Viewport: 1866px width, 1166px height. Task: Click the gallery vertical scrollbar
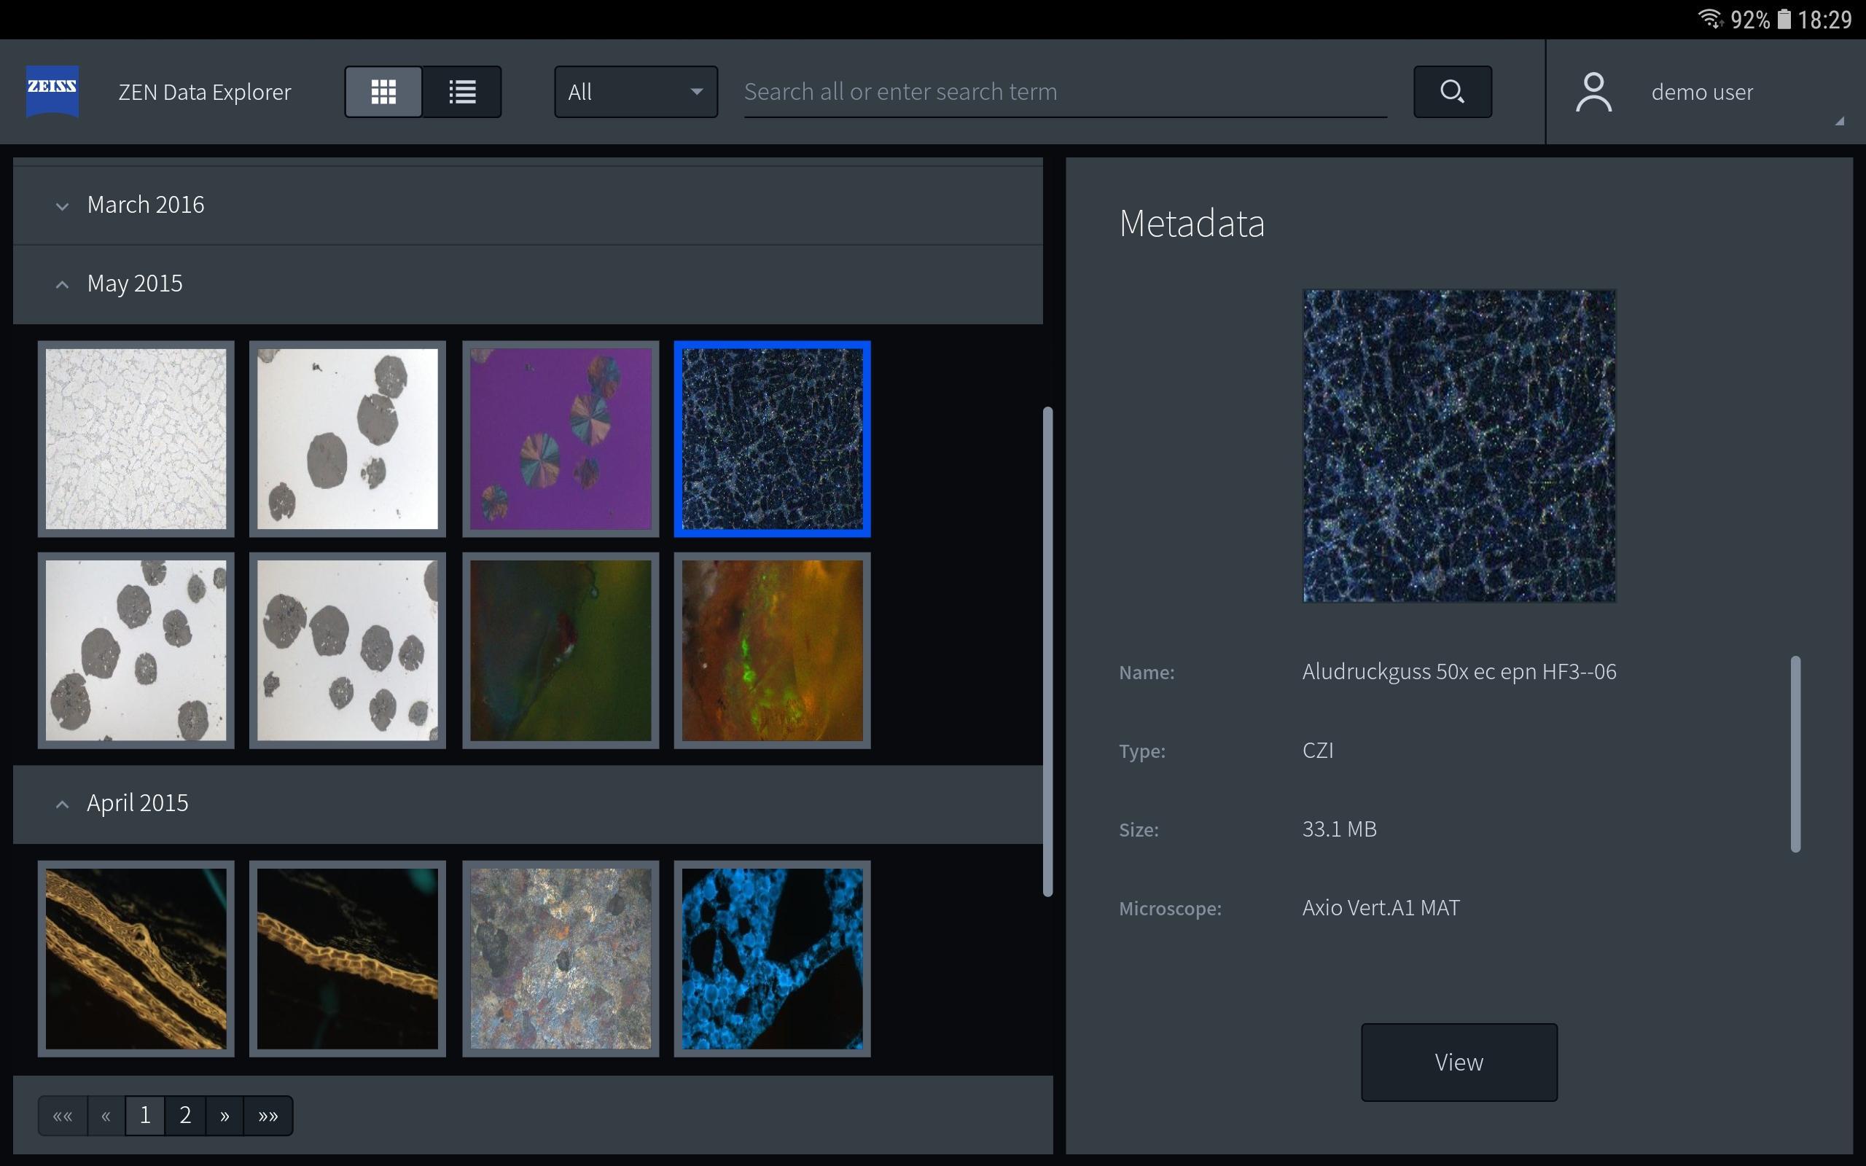(1047, 652)
